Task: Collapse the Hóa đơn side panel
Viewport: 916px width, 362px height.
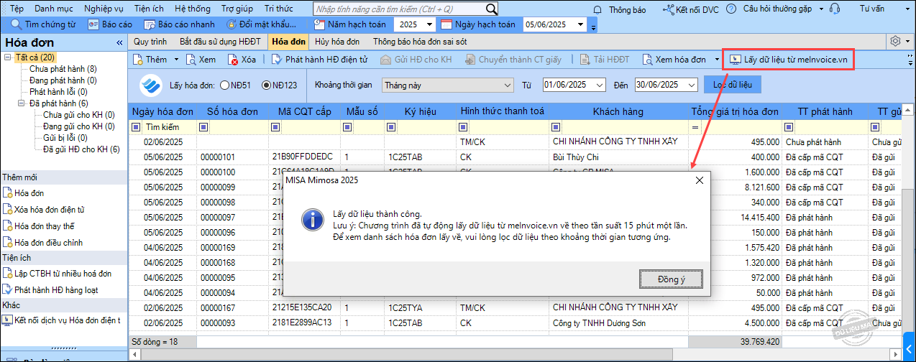Action: click(x=119, y=42)
